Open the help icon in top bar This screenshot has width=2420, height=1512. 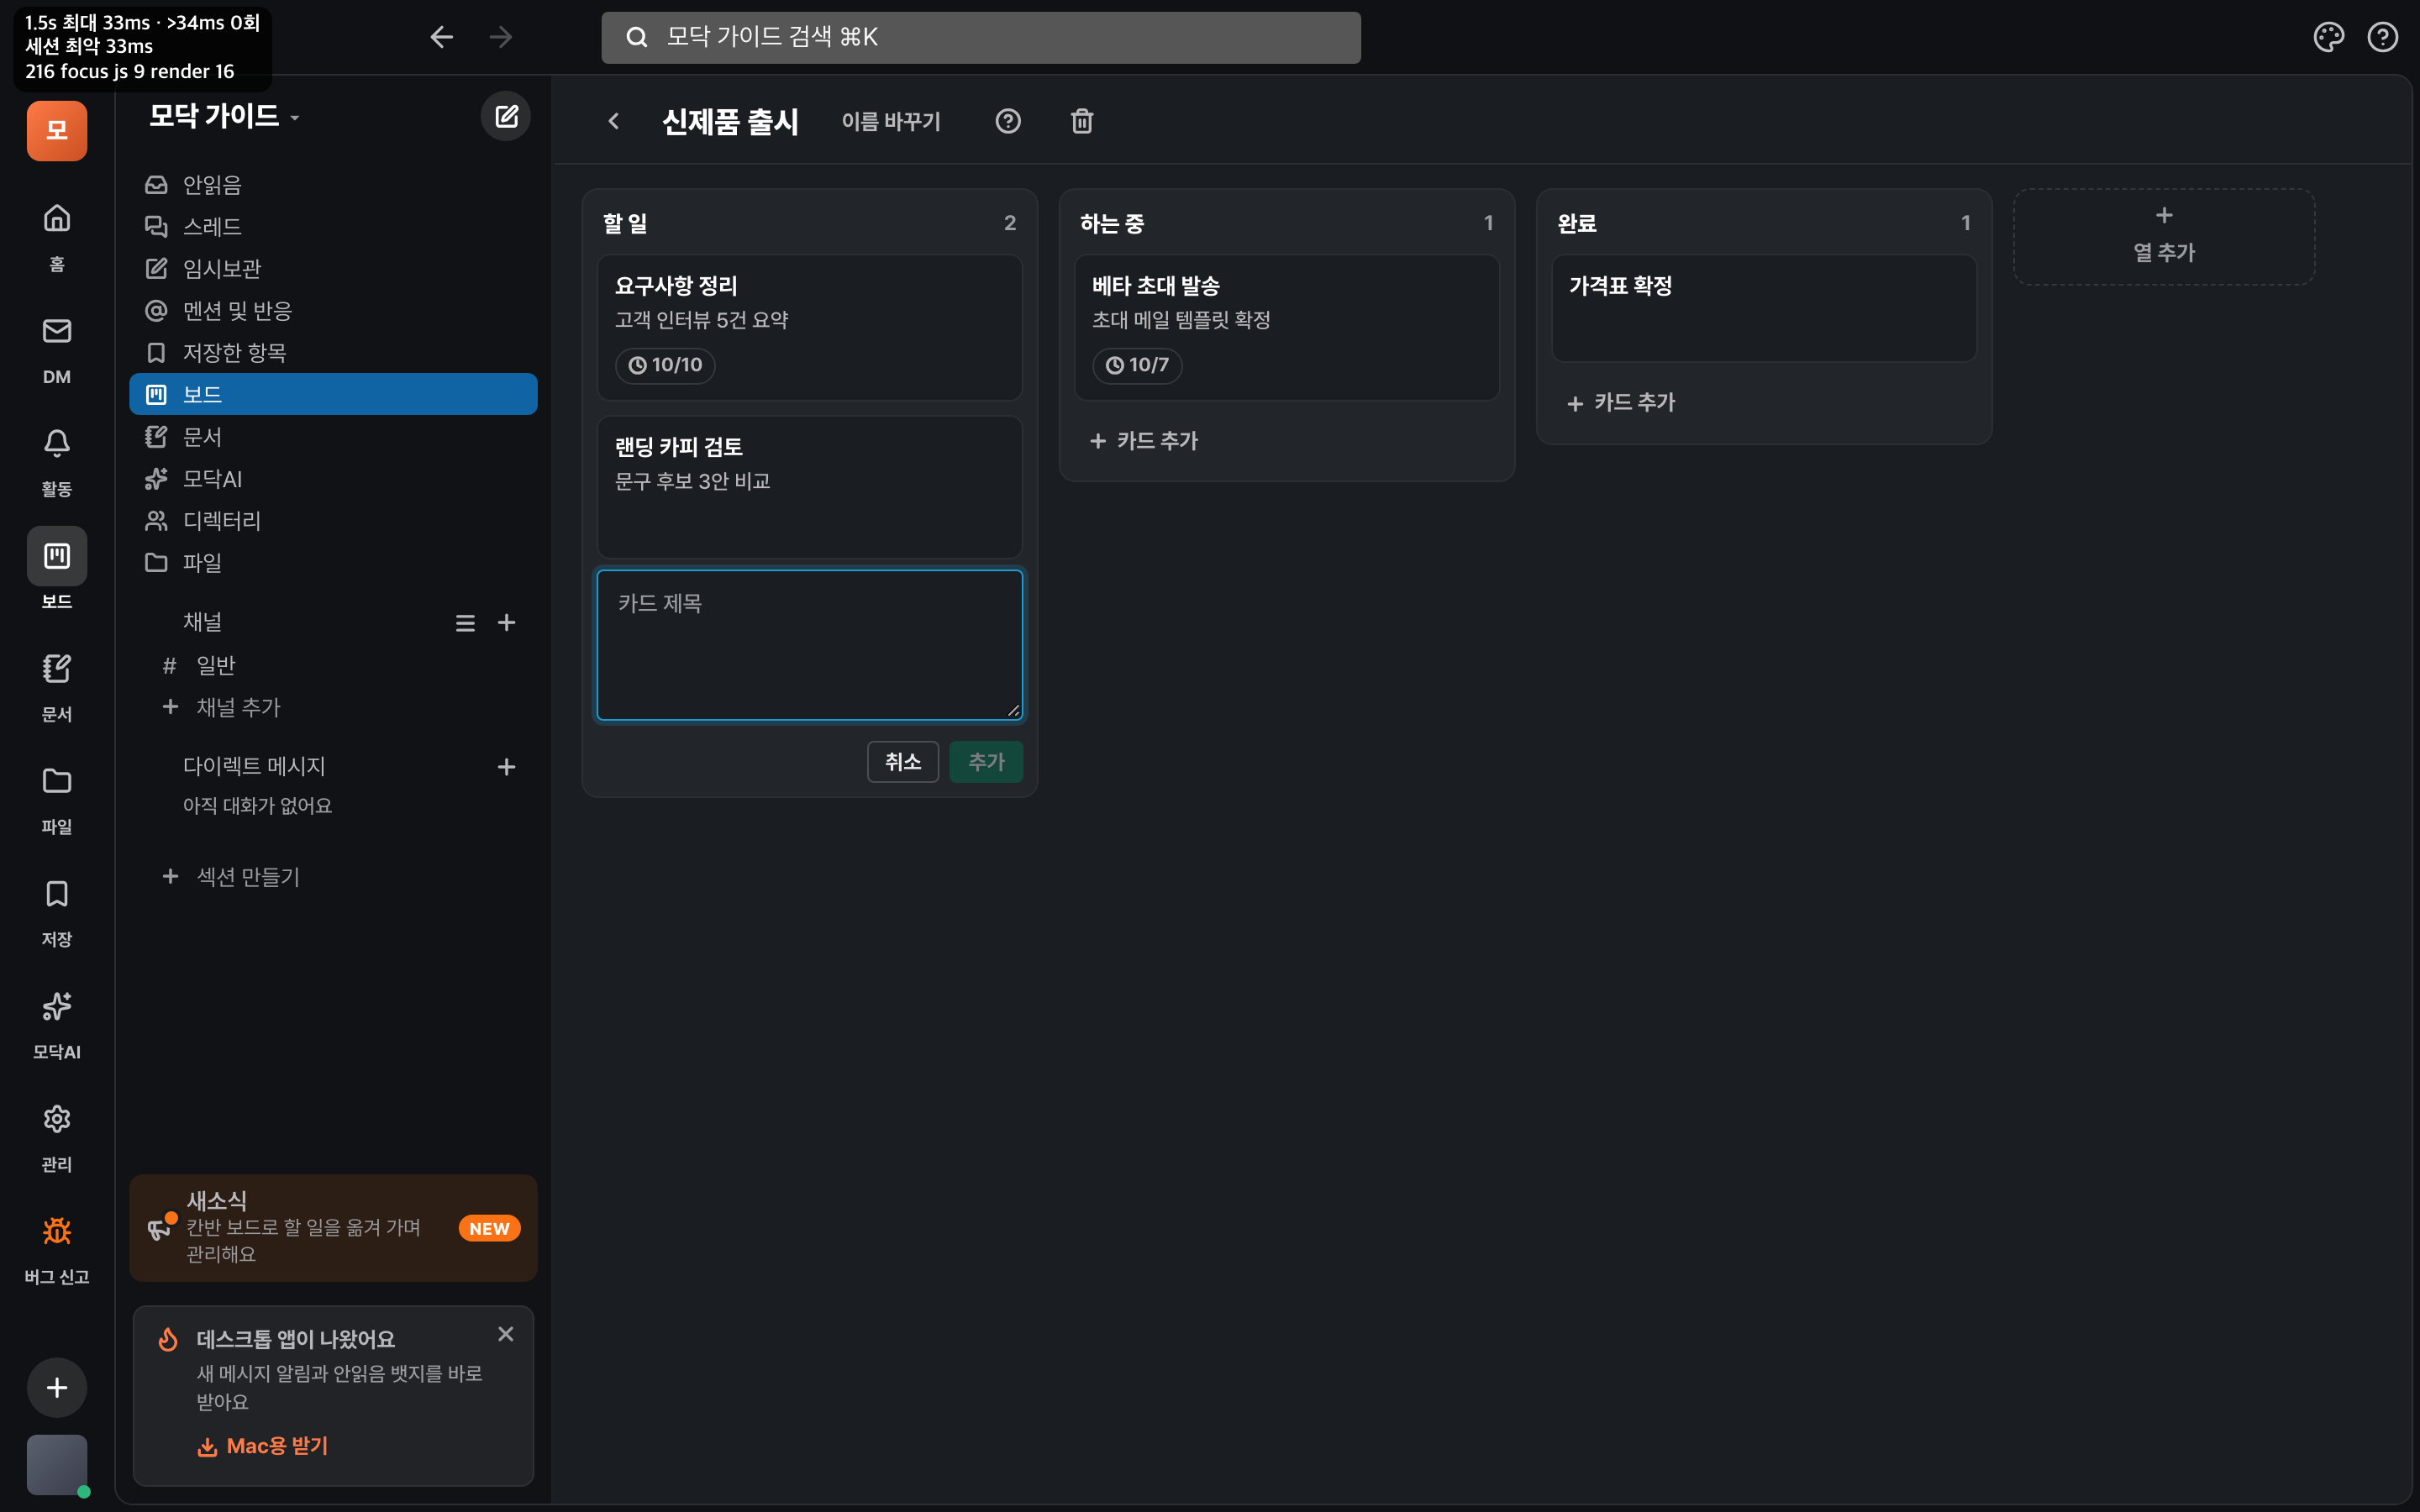pos(2383,37)
